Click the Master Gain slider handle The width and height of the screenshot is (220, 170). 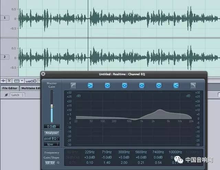[52, 106]
